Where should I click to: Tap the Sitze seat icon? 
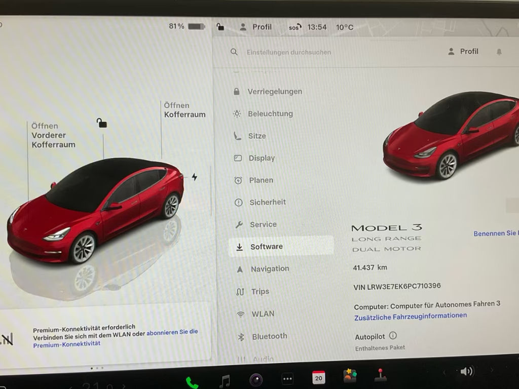237,136
